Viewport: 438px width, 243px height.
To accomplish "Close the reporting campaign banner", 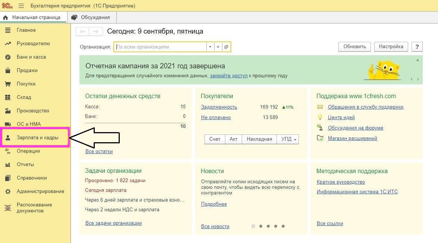I will click(x=417, y=60).
